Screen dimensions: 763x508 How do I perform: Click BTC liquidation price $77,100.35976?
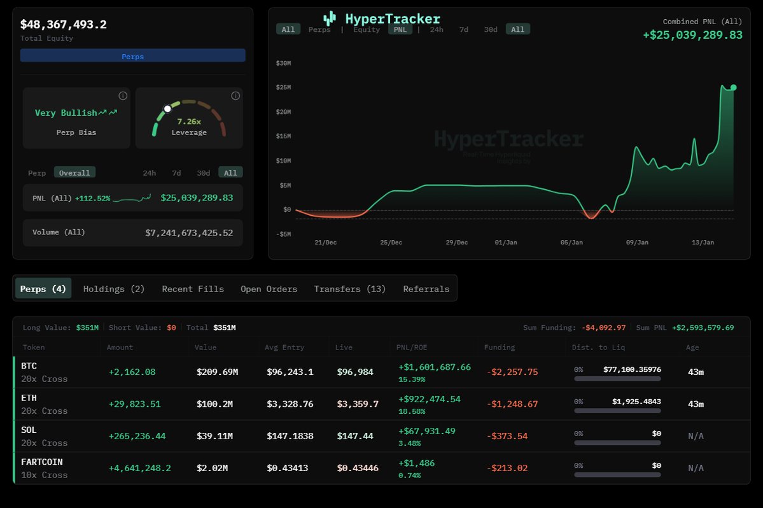click(x=632, y=369)
